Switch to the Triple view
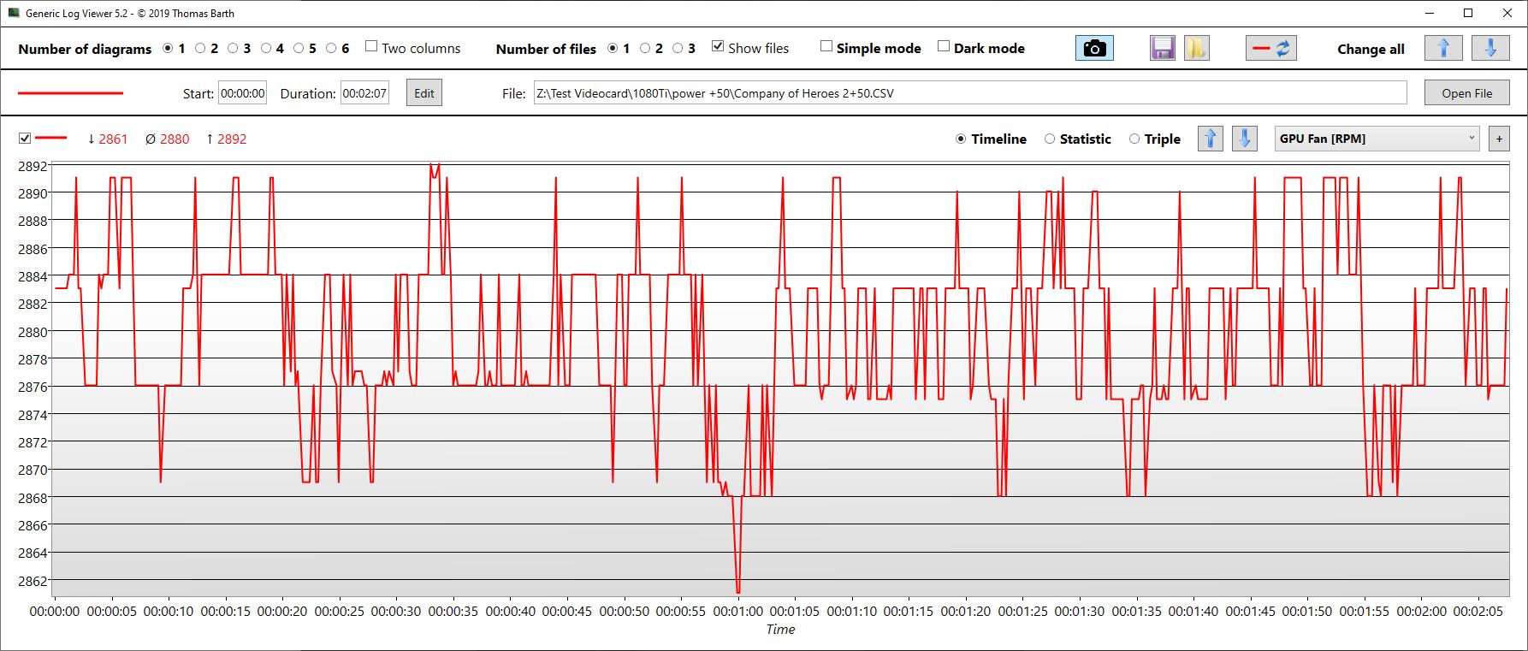 click(1134, 139)
